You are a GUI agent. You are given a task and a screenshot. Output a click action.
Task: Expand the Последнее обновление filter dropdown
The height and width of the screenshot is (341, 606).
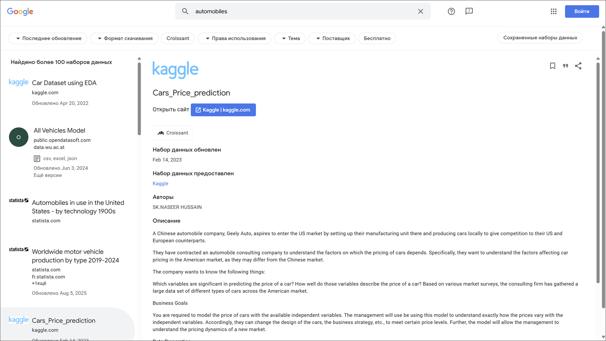(x=48, y=38)
